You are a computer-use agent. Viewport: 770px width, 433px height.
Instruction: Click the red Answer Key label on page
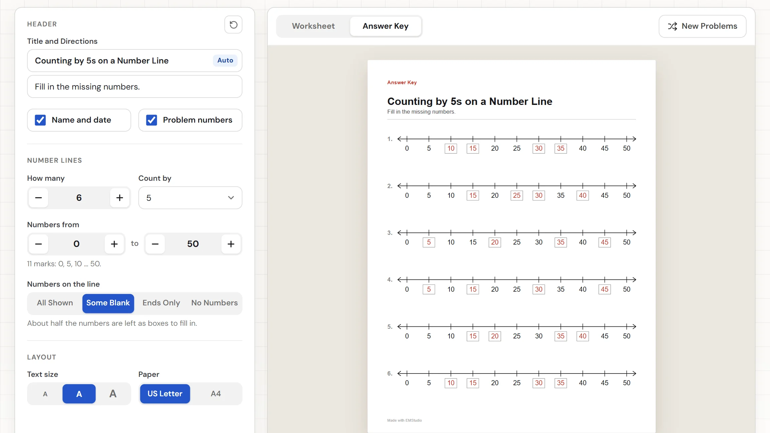tap(402, 83)
